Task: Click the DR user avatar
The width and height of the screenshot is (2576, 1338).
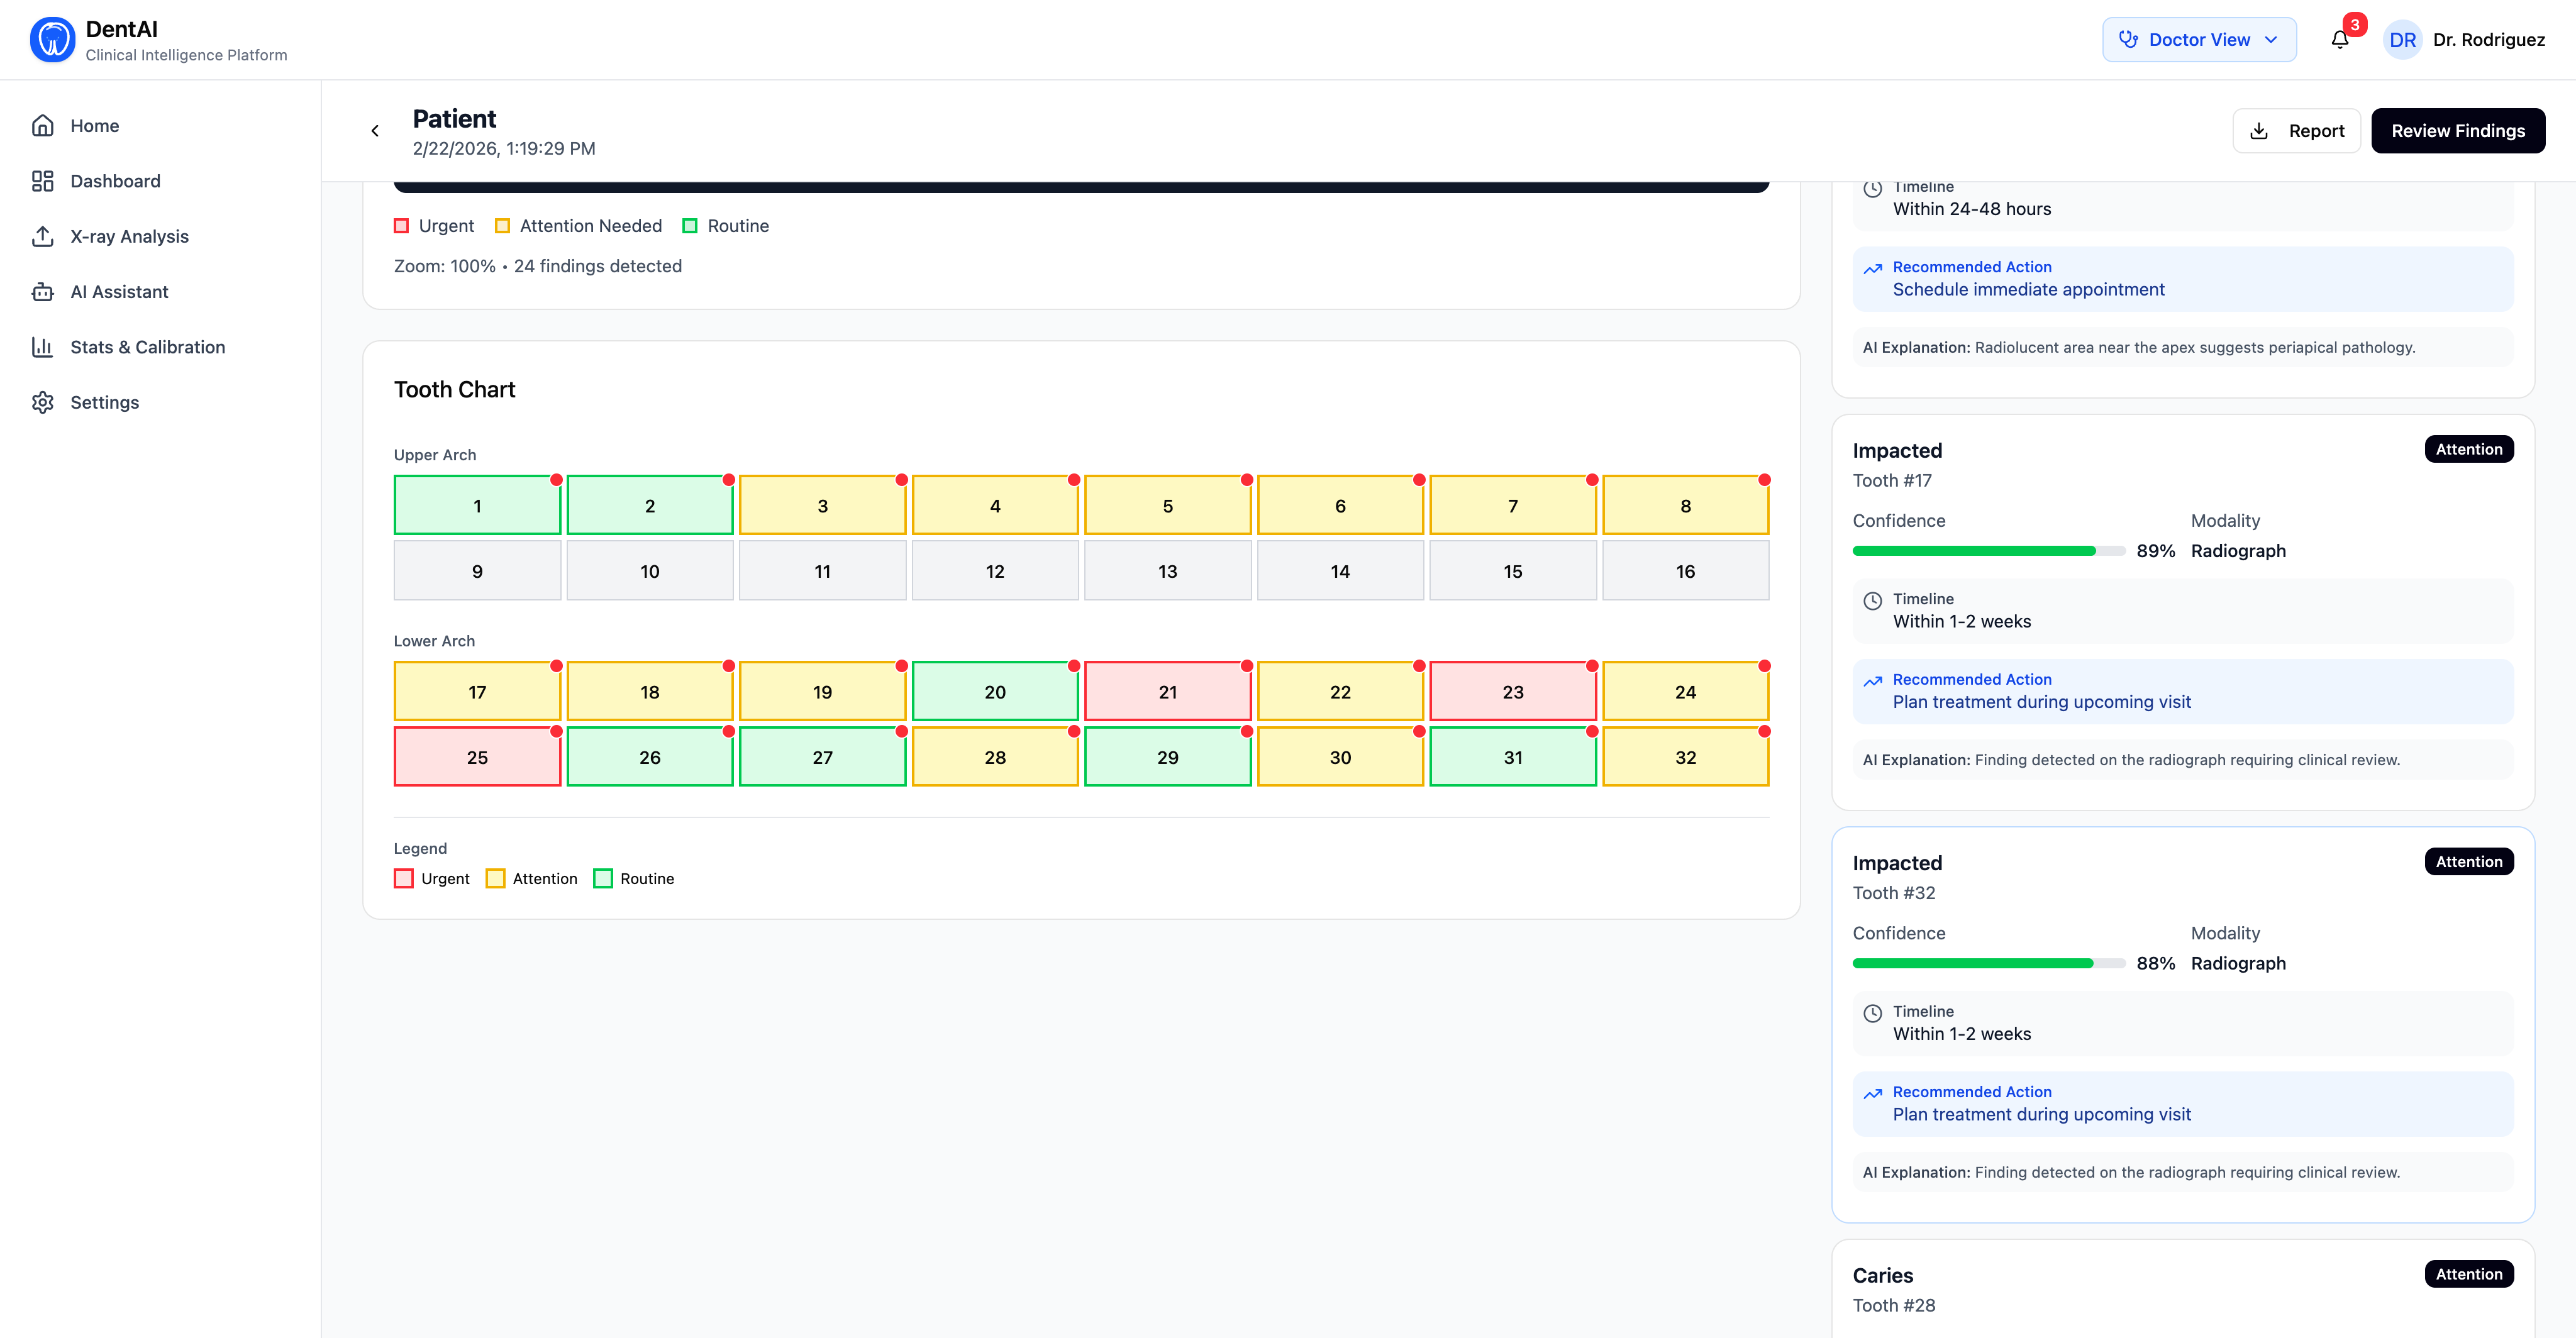Action: [2402, 40]
